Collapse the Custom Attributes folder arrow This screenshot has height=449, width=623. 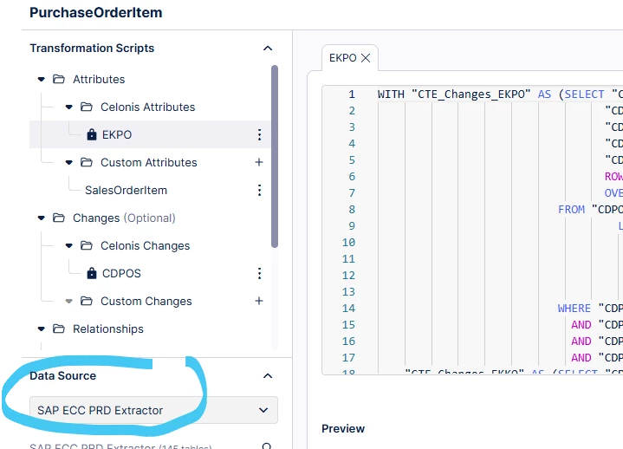[69, 162]
